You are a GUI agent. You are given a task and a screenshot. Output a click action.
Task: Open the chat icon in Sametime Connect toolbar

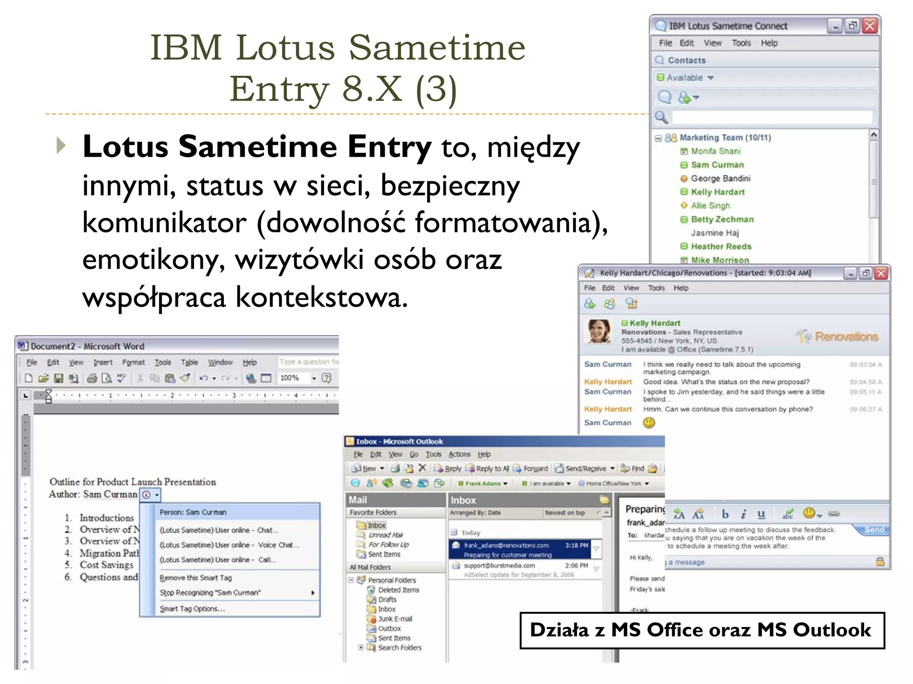coord(665,97)
